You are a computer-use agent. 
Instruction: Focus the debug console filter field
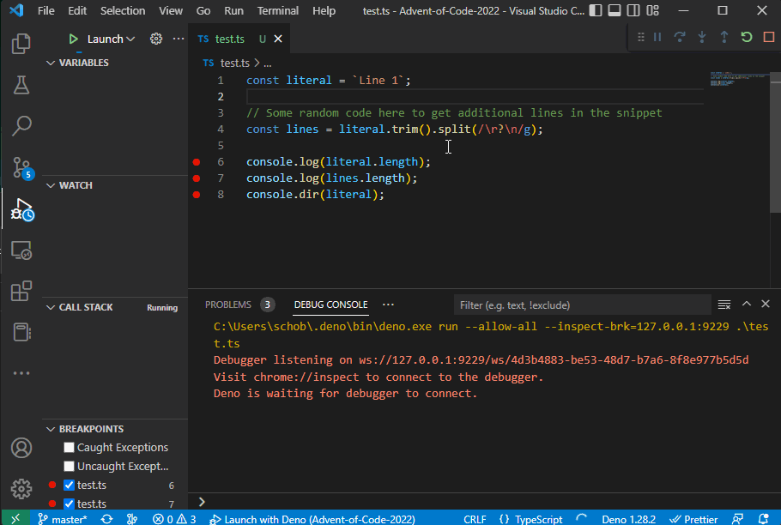[x=582, y=305]
